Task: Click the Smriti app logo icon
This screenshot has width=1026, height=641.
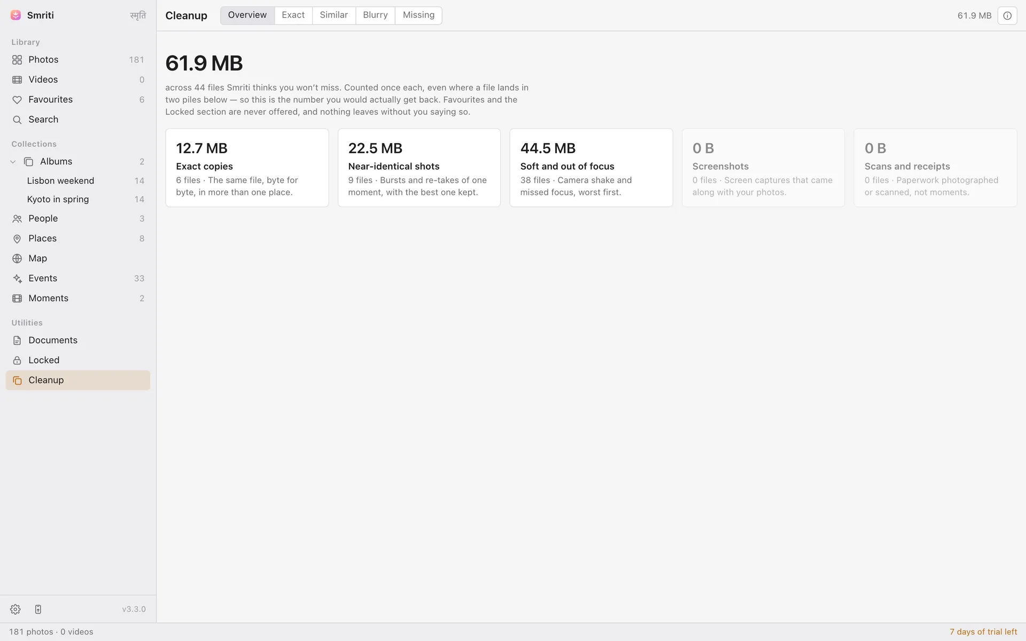Action: 16,15
